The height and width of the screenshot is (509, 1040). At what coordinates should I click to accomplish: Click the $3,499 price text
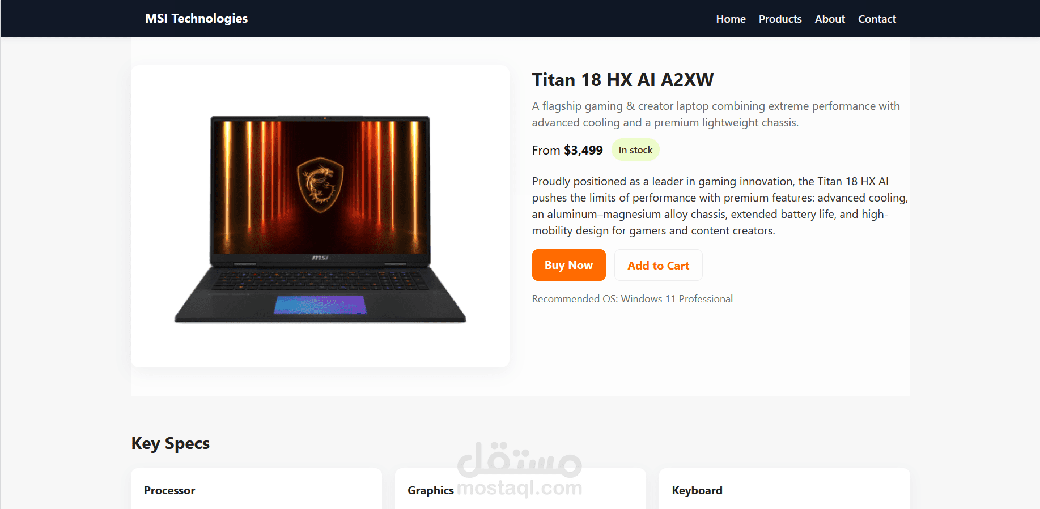[583, 150]
